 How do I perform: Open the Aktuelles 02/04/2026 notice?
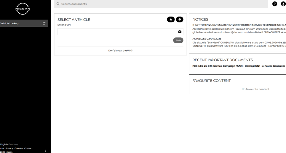pyautogui.click(x=207, y=39)
